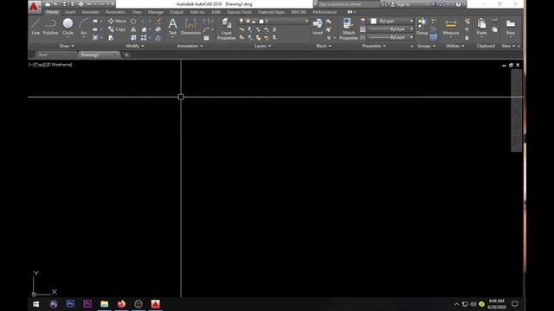Toggle layer lock icon in layer list
Viewport: 554px width, 311px height.
[x=254, y=21]
